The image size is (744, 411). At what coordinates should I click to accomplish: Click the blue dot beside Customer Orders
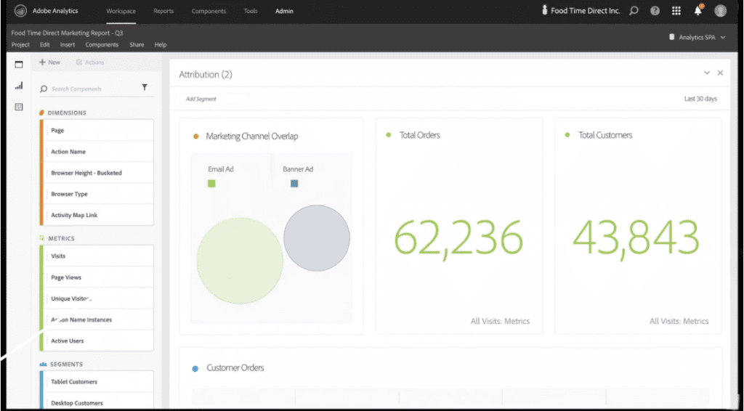[195, 368]
